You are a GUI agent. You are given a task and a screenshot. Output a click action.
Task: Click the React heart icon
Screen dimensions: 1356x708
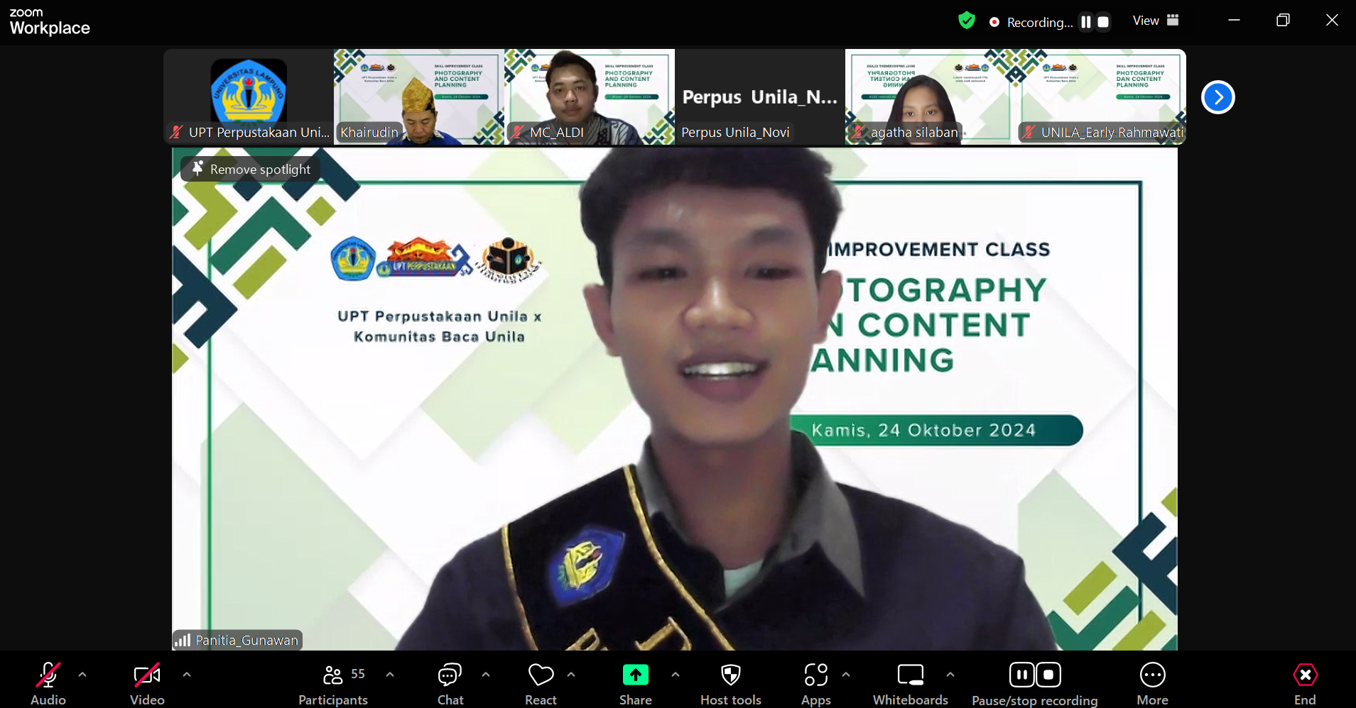click(541, 684)
